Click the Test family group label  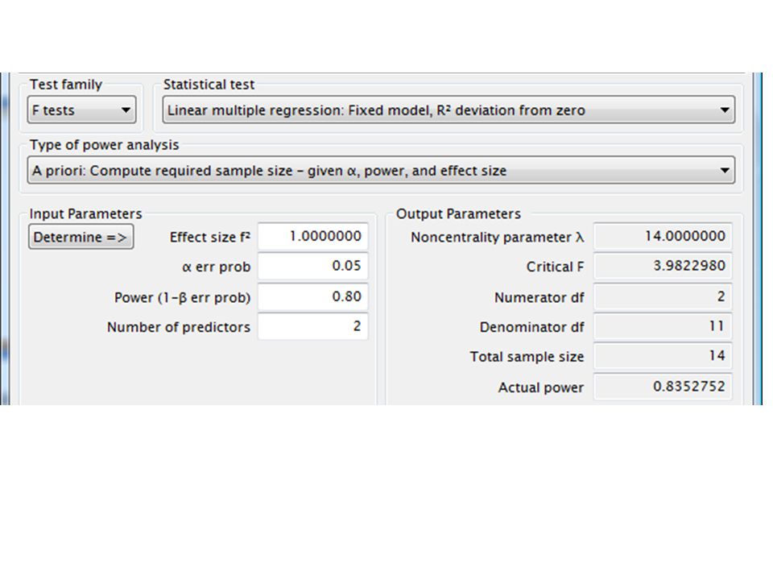65,85
